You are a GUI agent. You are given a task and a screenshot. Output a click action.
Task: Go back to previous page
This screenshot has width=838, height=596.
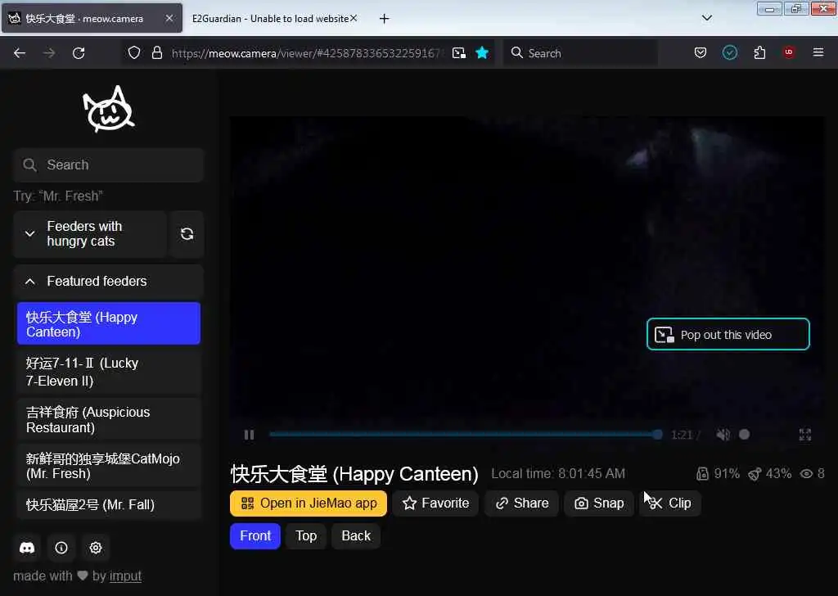(20, 53)
